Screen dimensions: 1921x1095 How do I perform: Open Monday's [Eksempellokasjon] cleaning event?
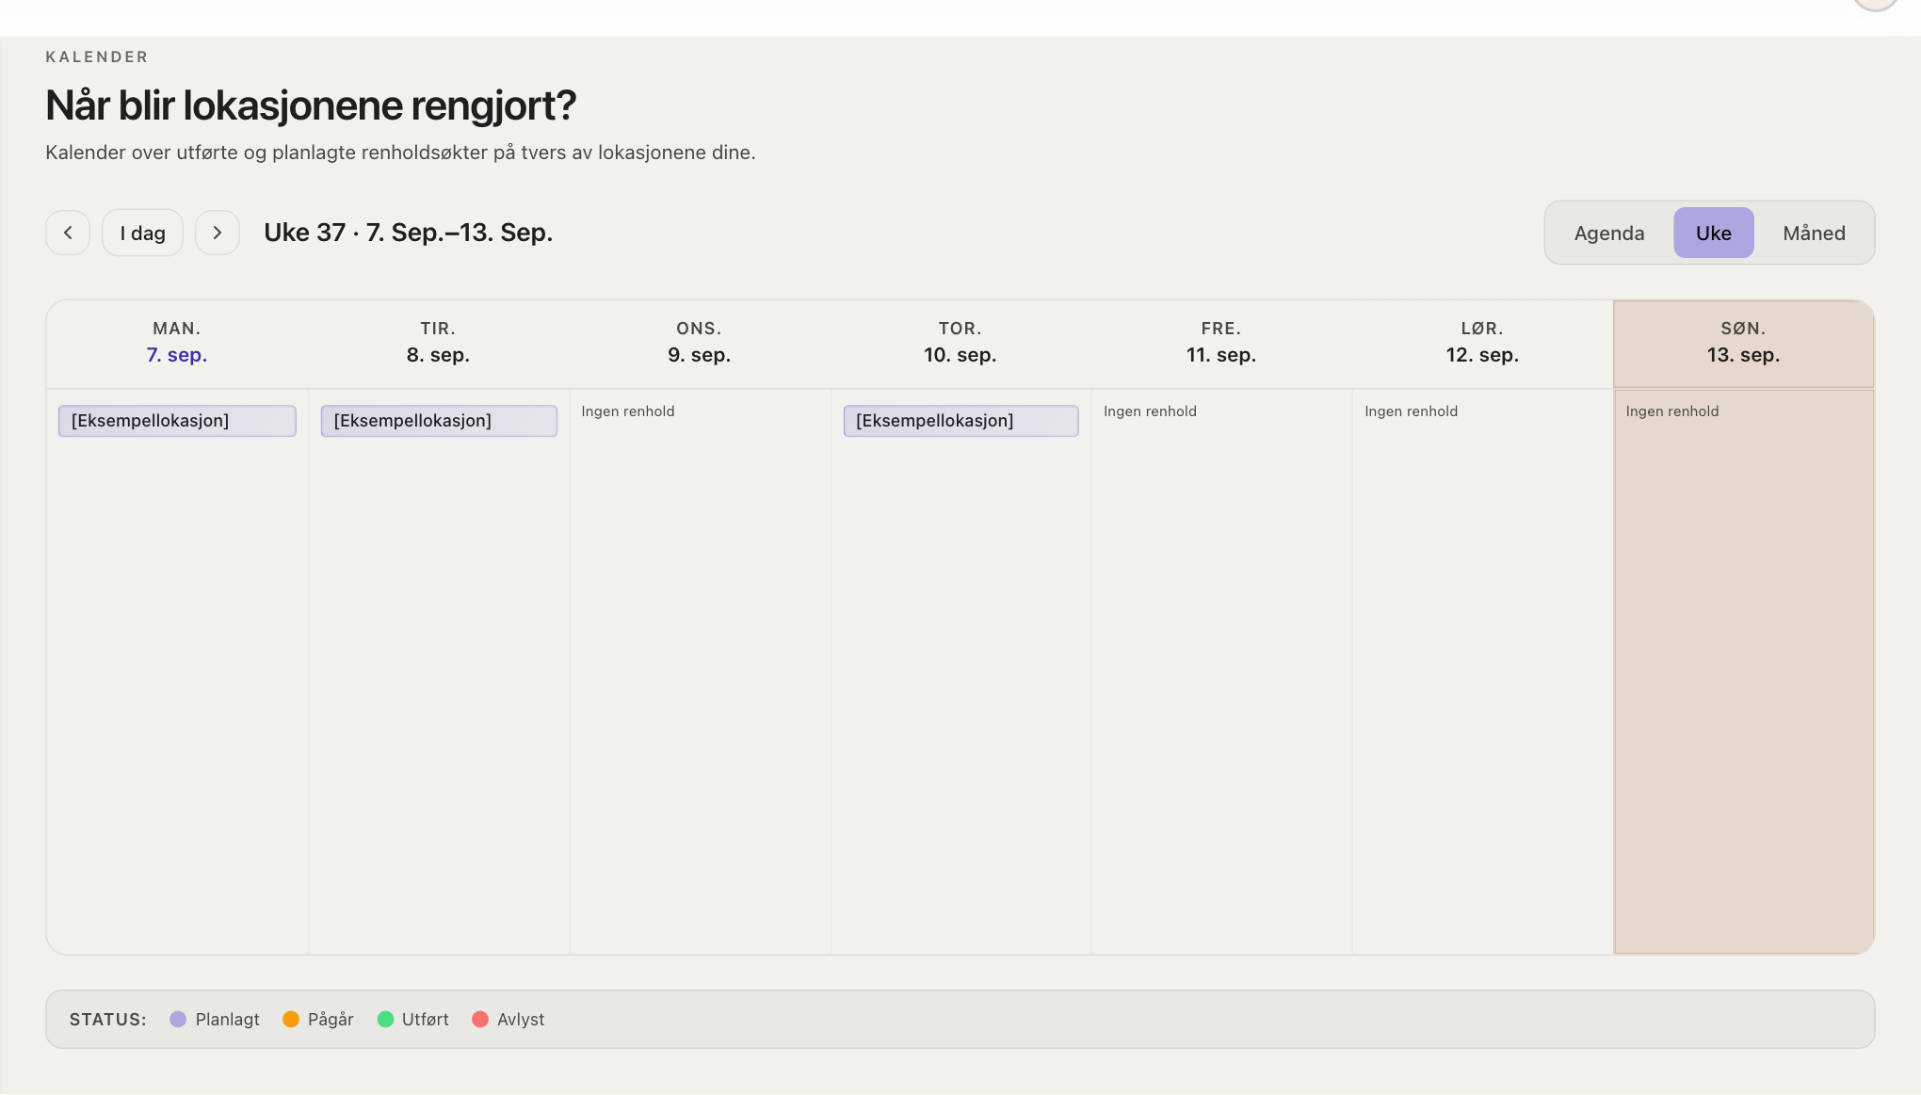(x=177, y=421)
